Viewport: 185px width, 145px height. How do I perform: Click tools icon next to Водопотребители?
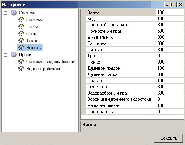coord(21,69)
